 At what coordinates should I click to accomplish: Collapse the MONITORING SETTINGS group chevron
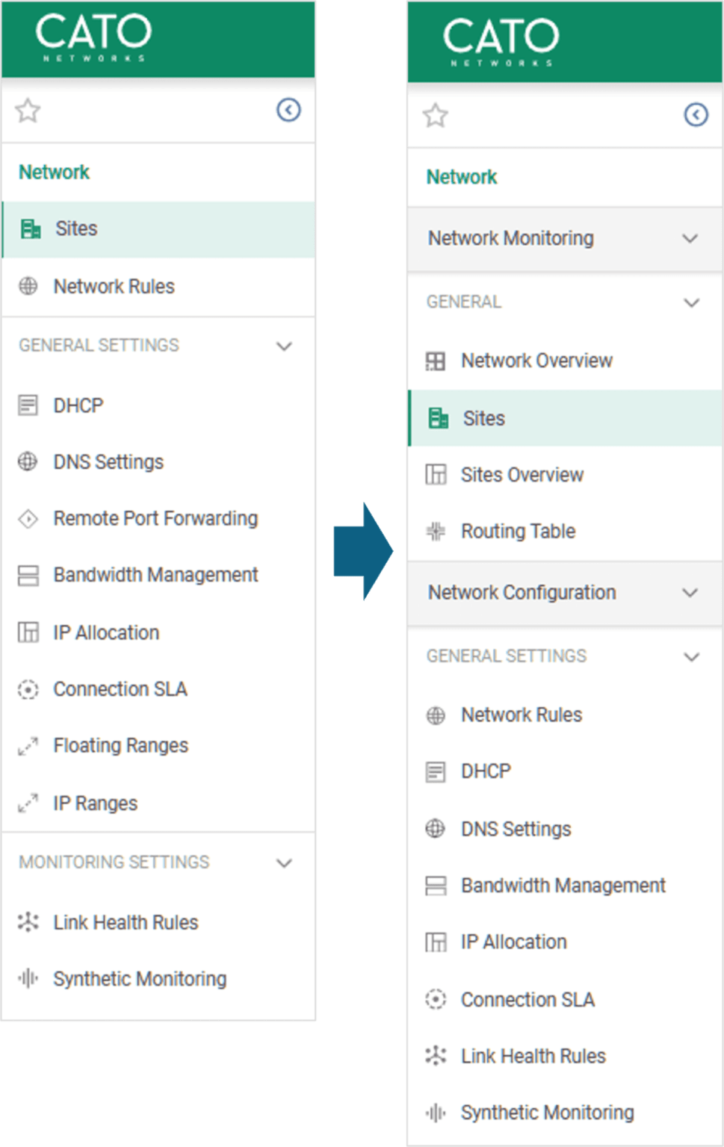pyautogui.click(x=284, y=863)
